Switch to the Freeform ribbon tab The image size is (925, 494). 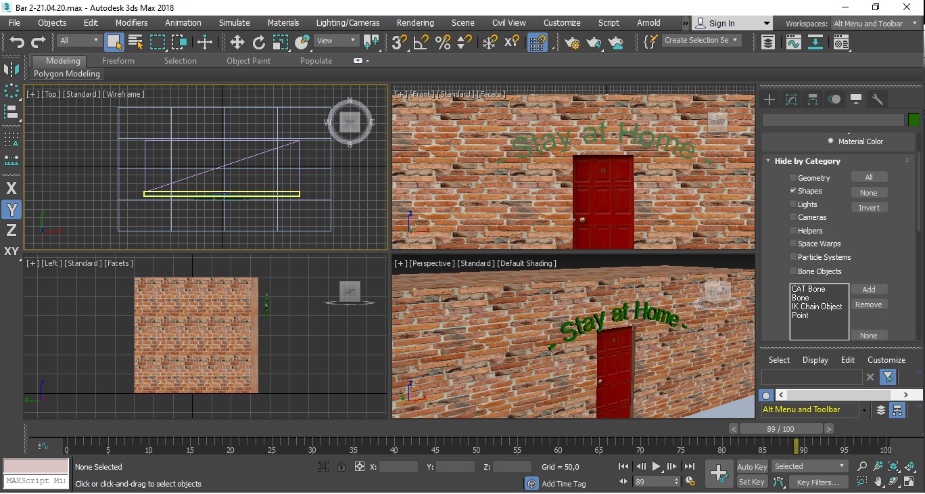coord(118,60)
